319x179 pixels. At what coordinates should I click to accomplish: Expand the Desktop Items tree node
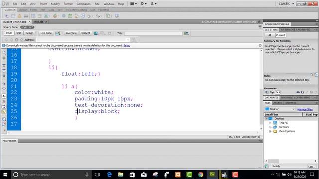tap(270, 131)
